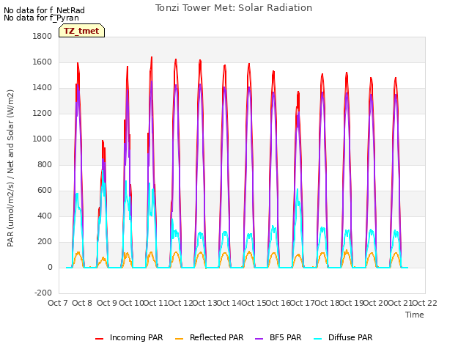Viewport: 469px width, 352px height.
Task: Click the Reflected PAR legend label
Action: click(217, 337)
